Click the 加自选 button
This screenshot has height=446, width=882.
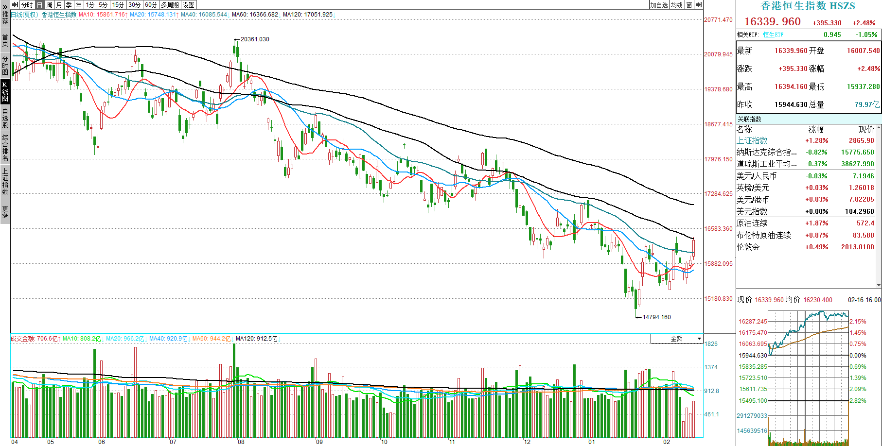coord(659,5)
